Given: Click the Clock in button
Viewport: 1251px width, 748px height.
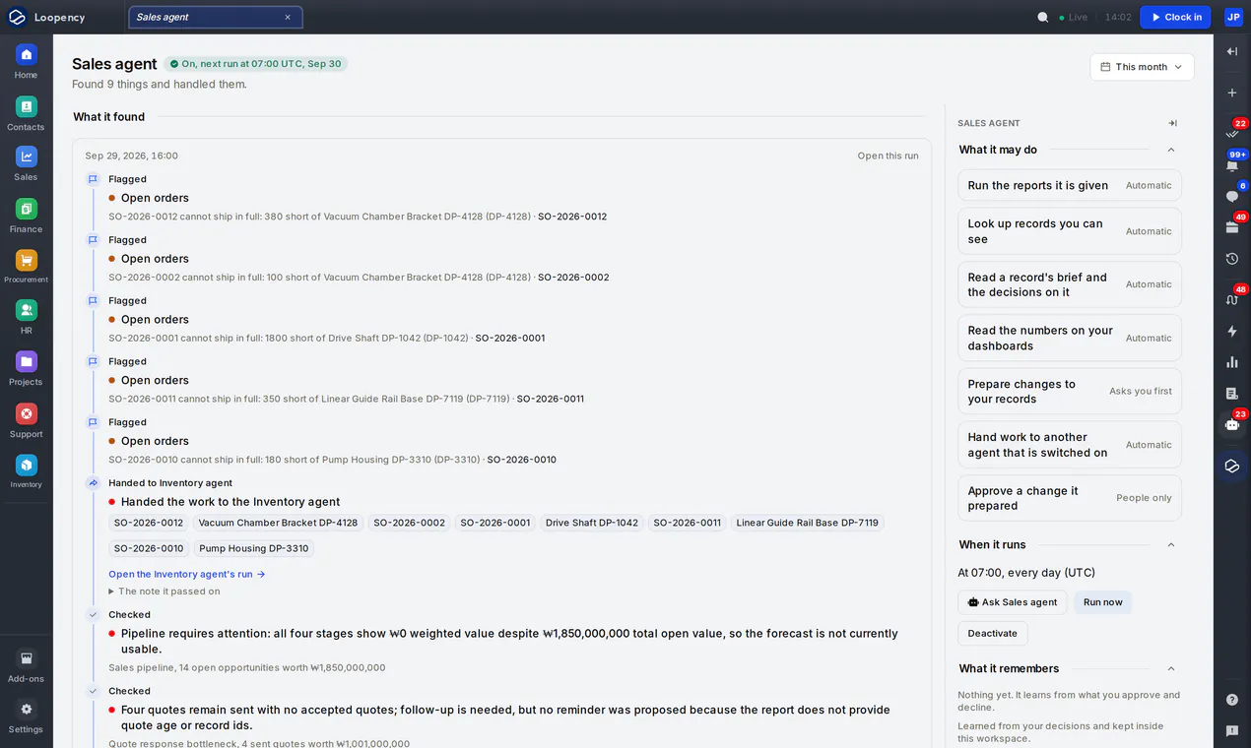Looking at the screenshot, I should pos(1175,17).
